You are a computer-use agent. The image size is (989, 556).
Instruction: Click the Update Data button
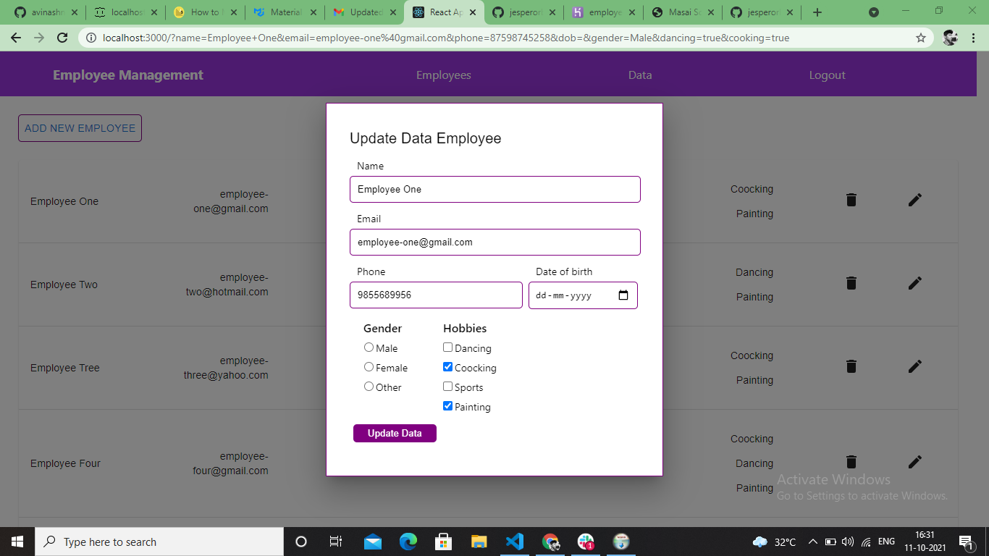click(395, 433)
